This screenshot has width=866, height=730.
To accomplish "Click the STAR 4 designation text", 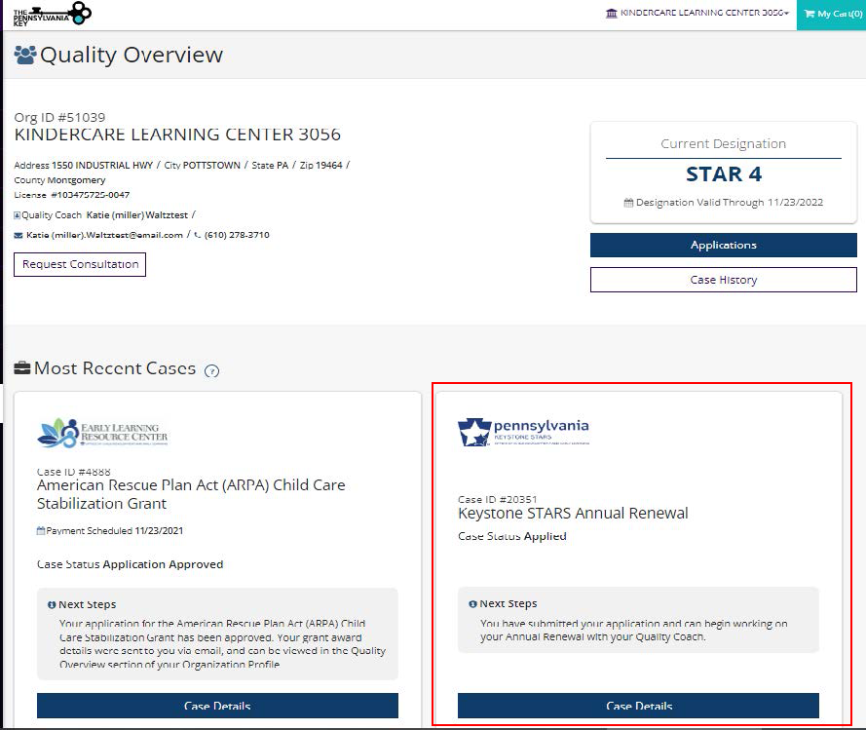I will click(724, 174).
